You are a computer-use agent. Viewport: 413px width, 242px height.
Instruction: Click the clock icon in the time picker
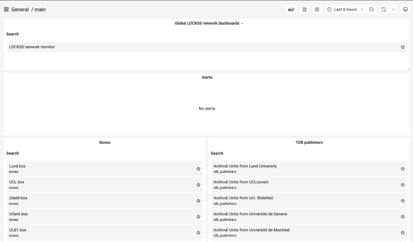coord(329,9)
